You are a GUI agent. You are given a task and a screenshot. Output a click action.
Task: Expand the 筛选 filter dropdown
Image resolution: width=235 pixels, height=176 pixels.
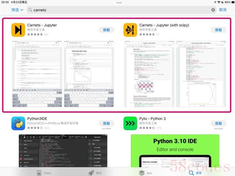tap(17, 10)
